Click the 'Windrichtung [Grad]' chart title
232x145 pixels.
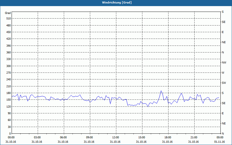pyautogui.click(x=117, y=3)
